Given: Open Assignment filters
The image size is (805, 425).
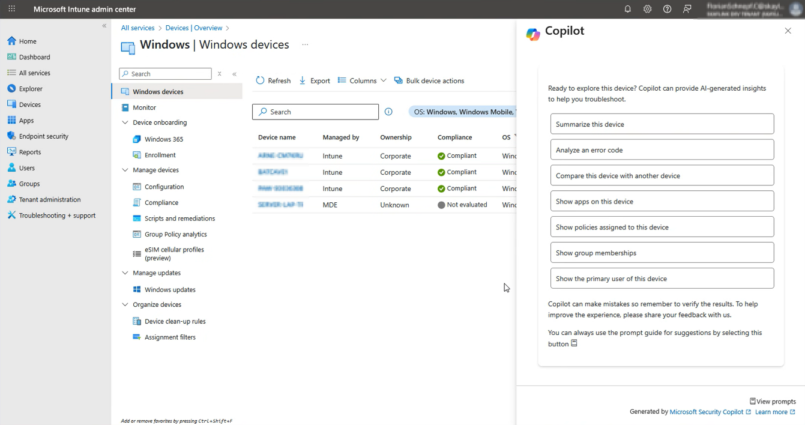Looking at the screenshot, I should [170, 337].
